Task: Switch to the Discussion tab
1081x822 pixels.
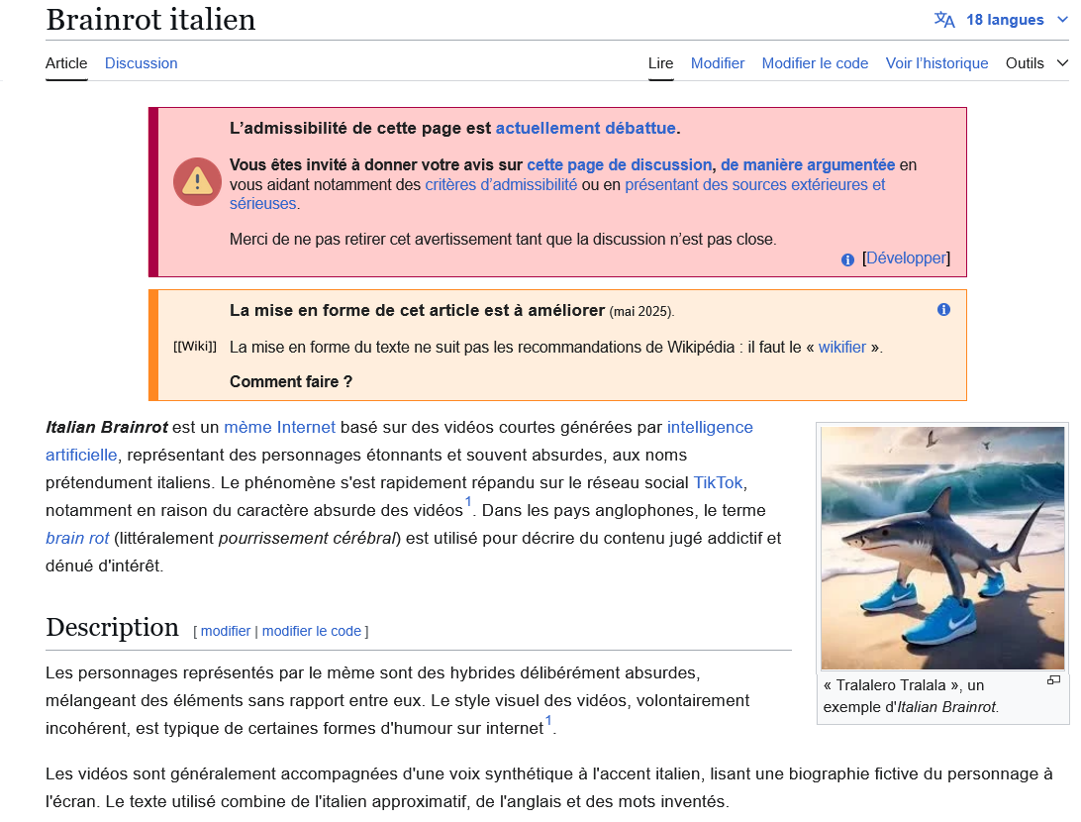Action: pyautogui.click(x=142, y=63)
